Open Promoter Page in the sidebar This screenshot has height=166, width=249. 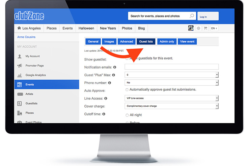47,66
